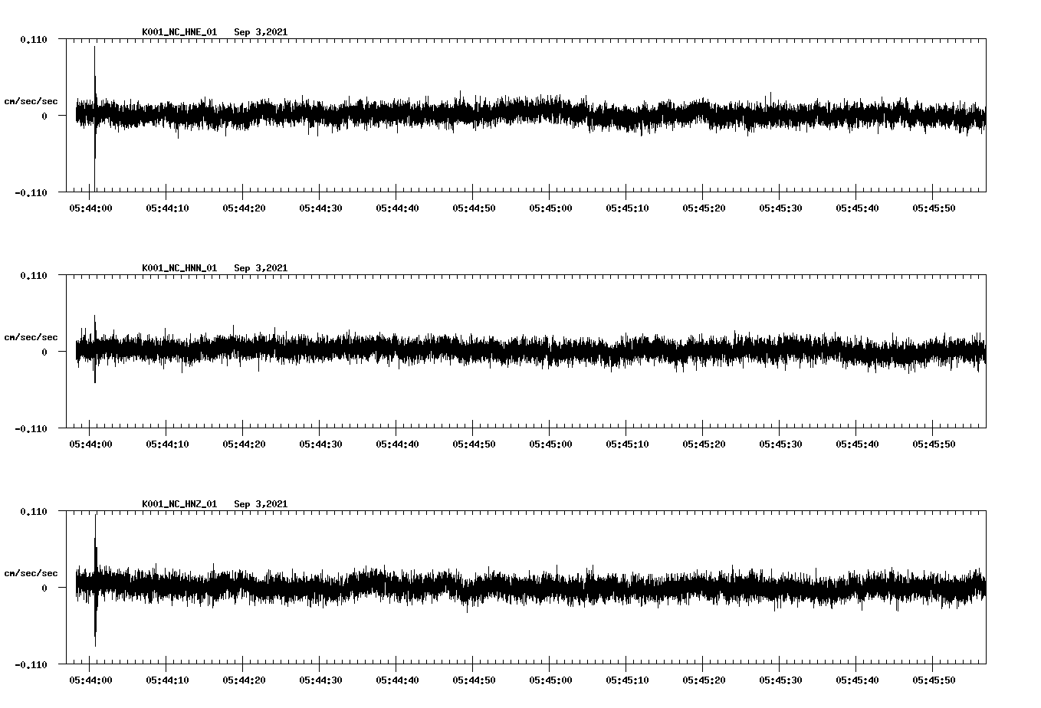
Task: Select the 0.110 upper limit on HNE axis
Action: pos(34,39)
